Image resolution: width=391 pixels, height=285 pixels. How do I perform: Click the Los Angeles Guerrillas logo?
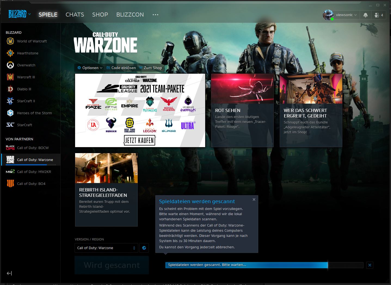pyautogui.click(x=188, y=104)
